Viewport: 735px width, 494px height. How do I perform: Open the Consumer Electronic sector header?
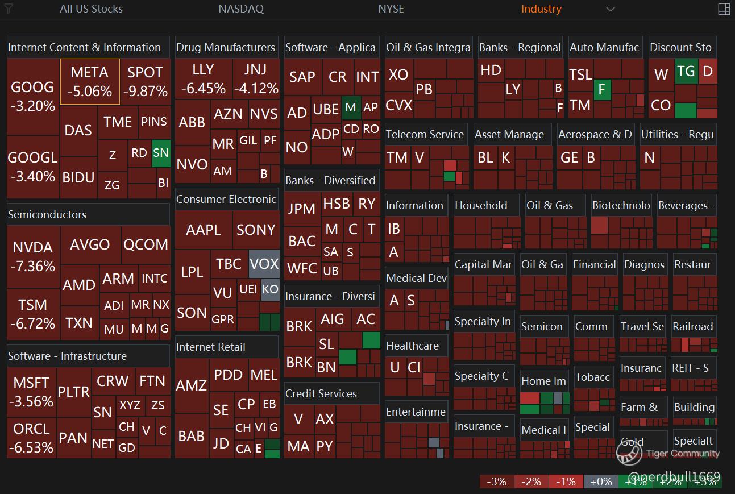pyautogui.click(x=227, y=200)
